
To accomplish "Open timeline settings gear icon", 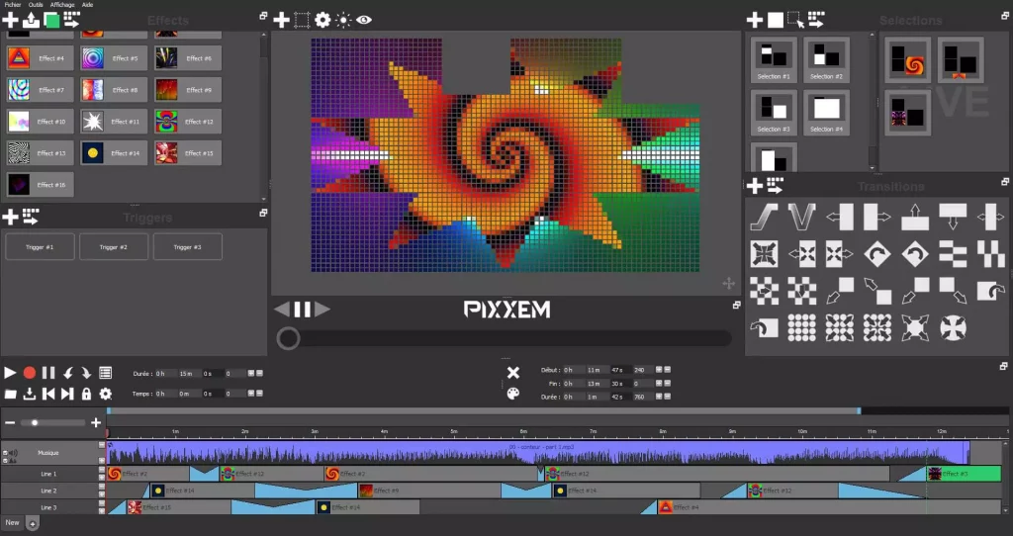I will [105, 394].
